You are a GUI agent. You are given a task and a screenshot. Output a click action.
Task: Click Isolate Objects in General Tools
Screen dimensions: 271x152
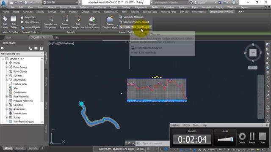tap(30, 27)
